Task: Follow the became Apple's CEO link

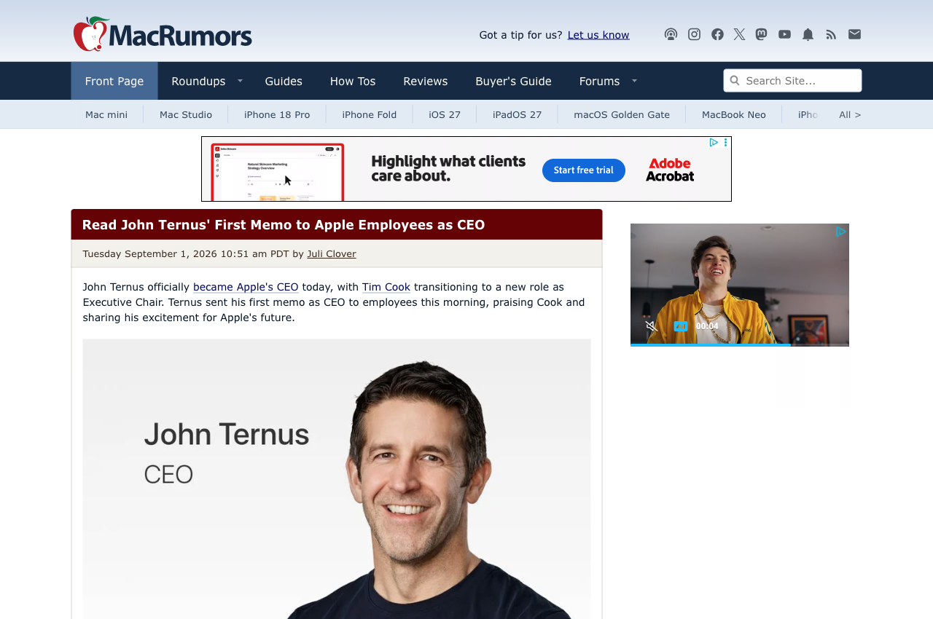Action: (246, 287)
